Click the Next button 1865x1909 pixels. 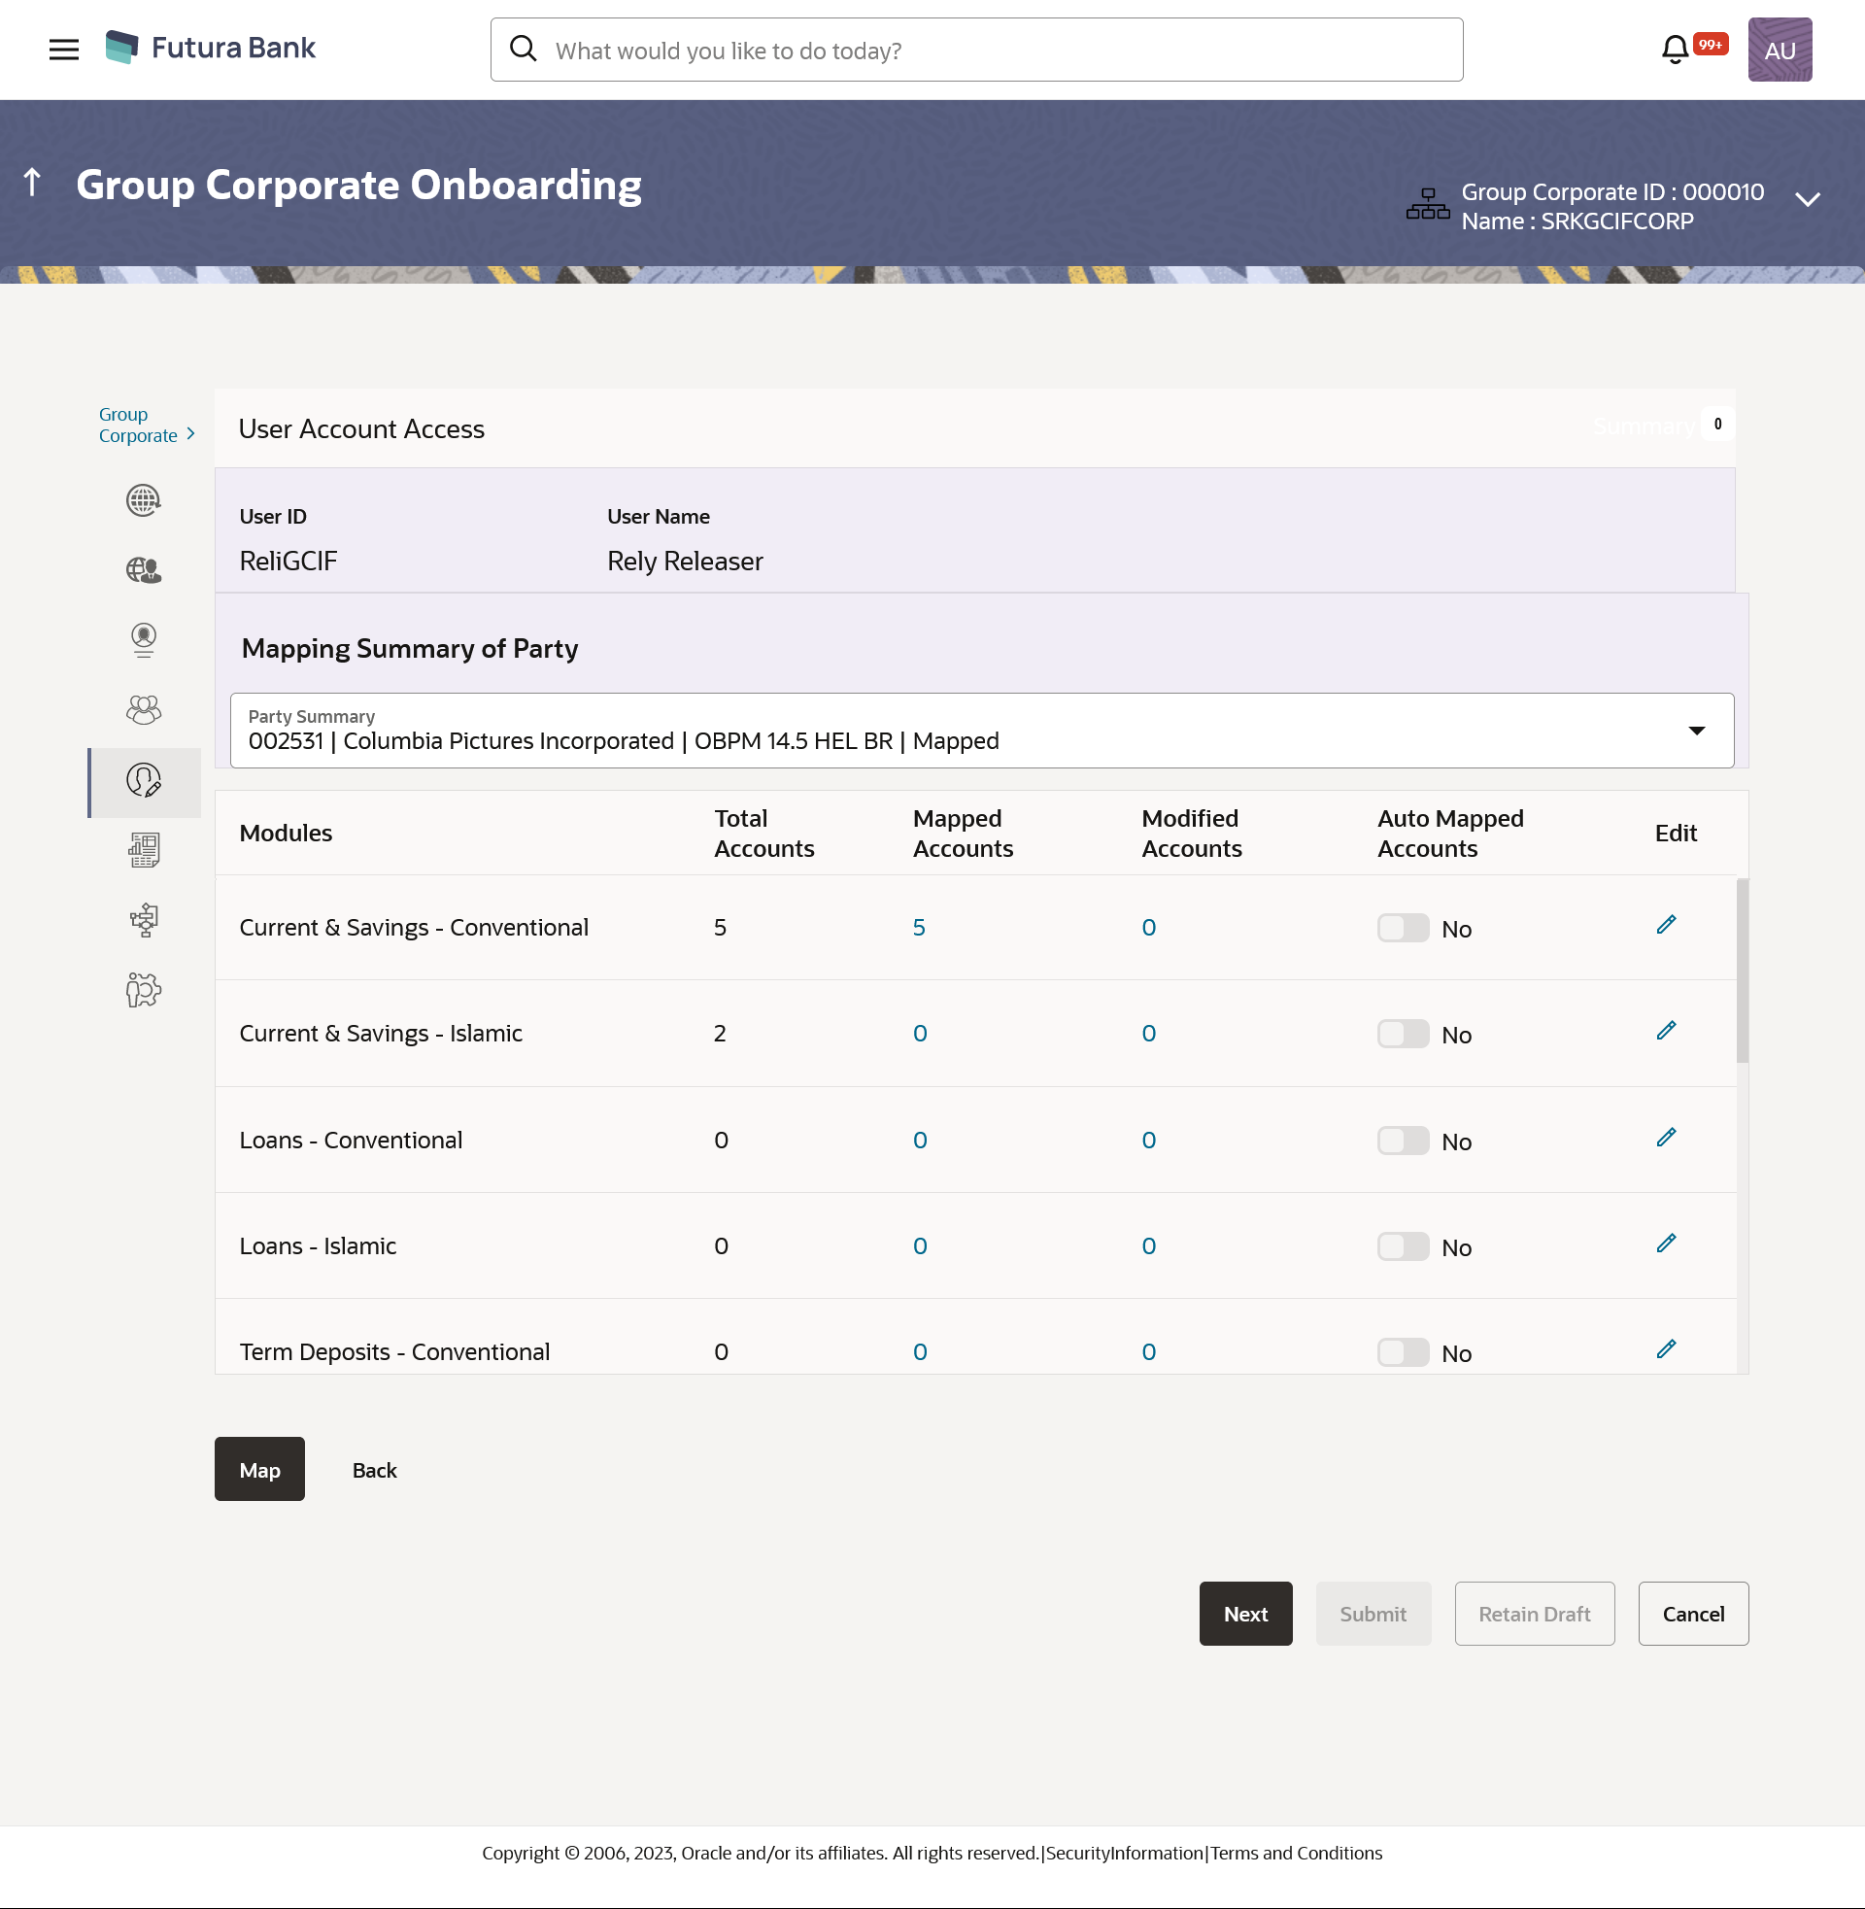tap(1245, 1614)
